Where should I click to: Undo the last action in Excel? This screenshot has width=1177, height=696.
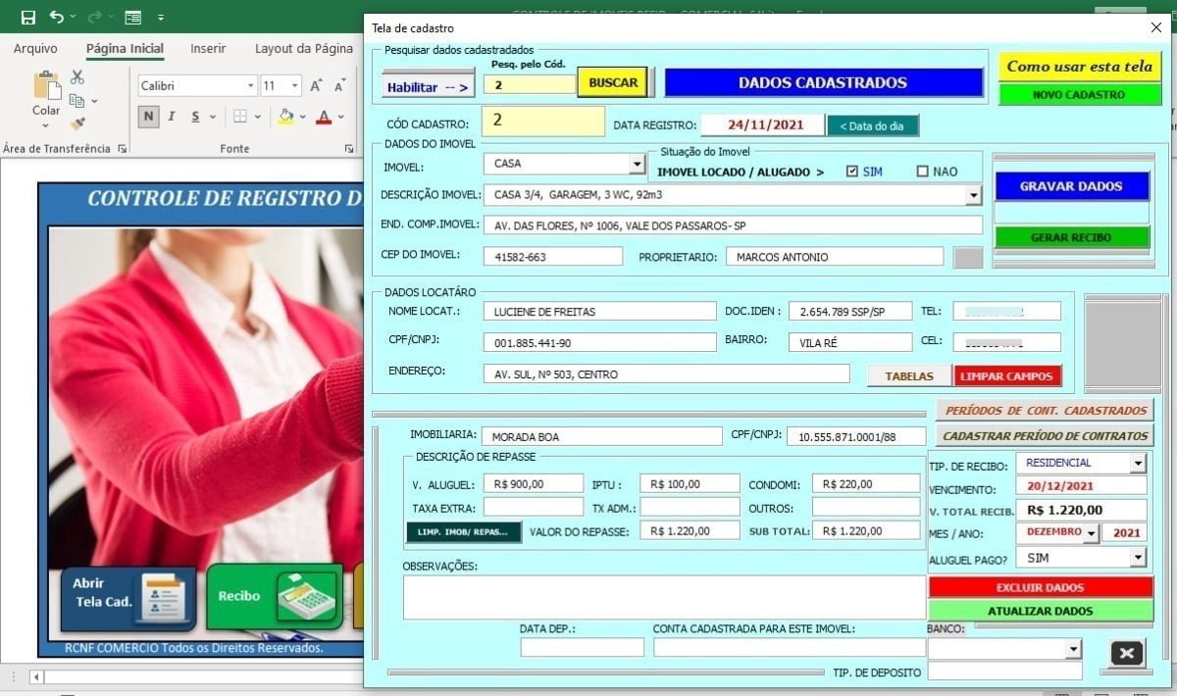[56, 18]
